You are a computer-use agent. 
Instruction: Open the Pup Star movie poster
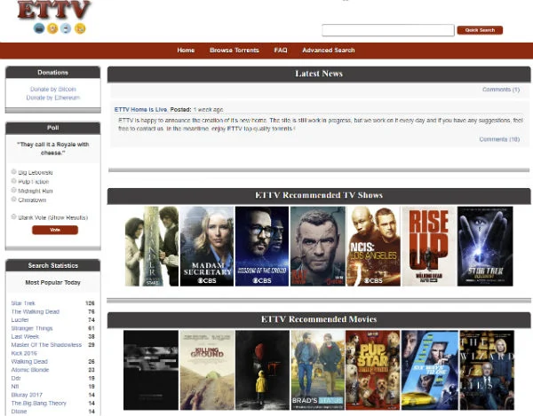tap(373, 370)
